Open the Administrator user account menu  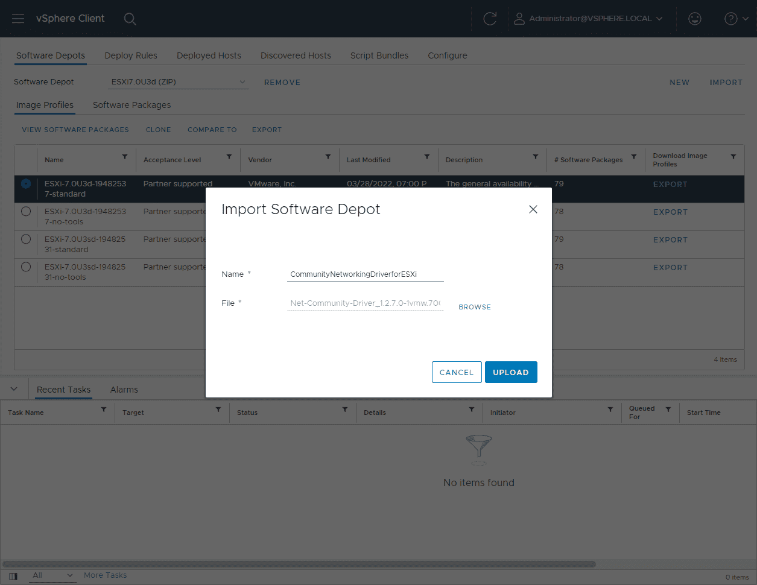coord(588,19)
